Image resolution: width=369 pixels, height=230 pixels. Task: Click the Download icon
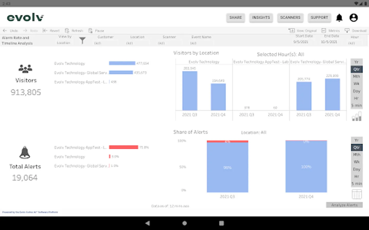click(x=347, y=30)
